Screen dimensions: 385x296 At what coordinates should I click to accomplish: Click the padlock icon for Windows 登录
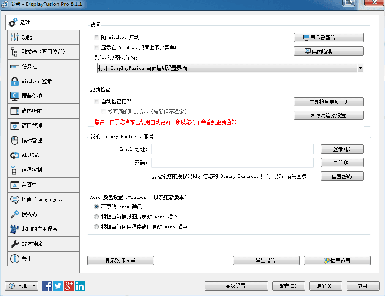pyautogui.click(x=15, y=81)
